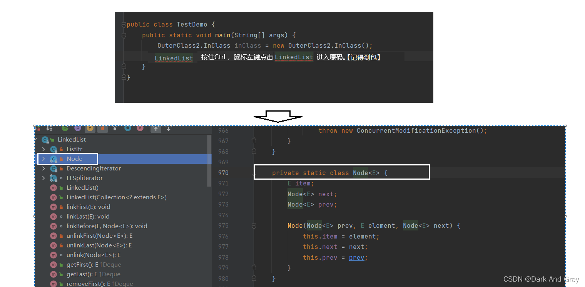Image resolution: width=585 pixels, height=287 pixels.
Task: Select LinkedList root in Structure tree
Action: point(72,140)
